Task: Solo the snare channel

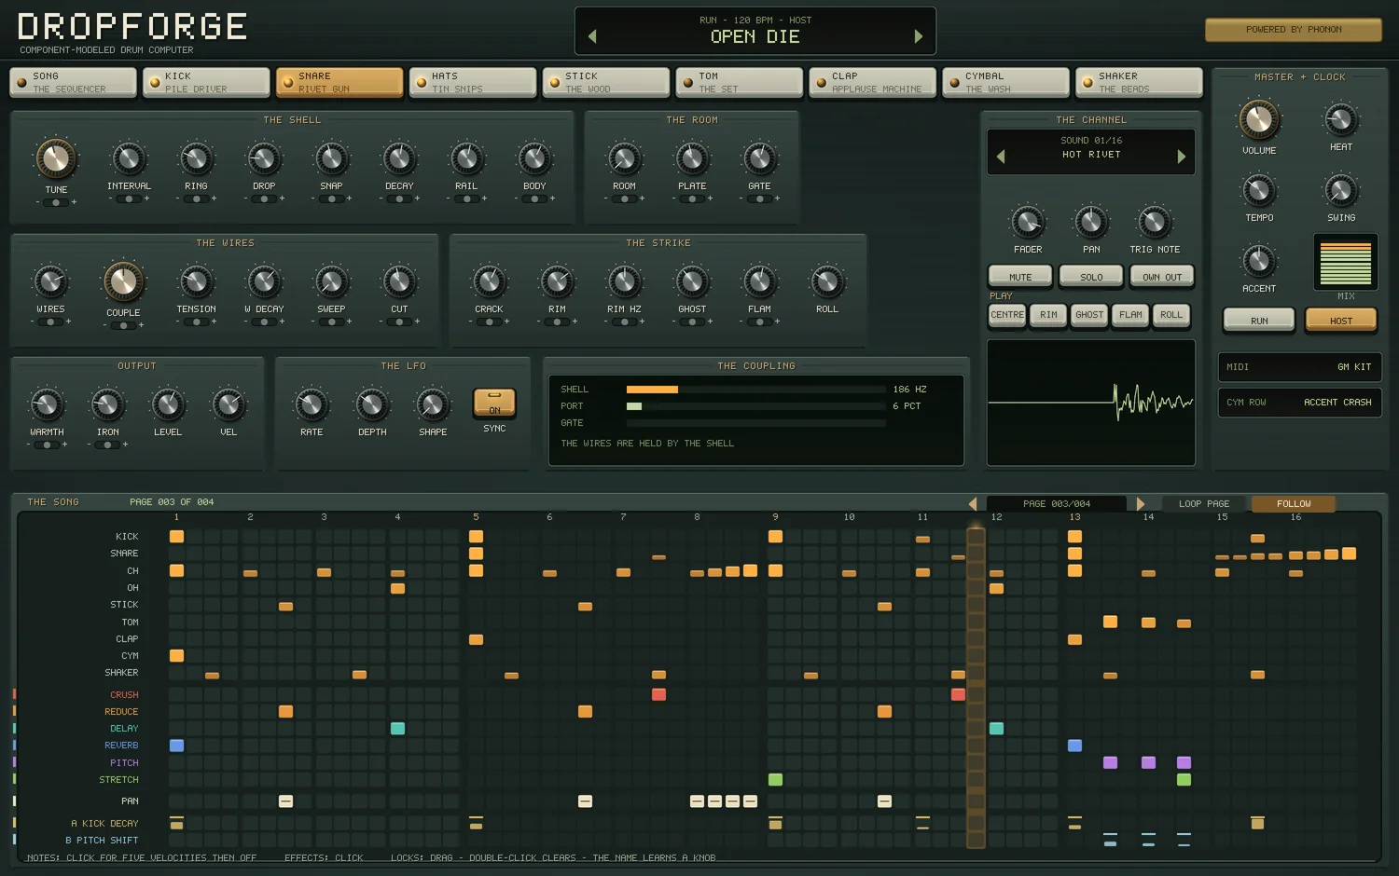Action: (x=1091, y=277)
